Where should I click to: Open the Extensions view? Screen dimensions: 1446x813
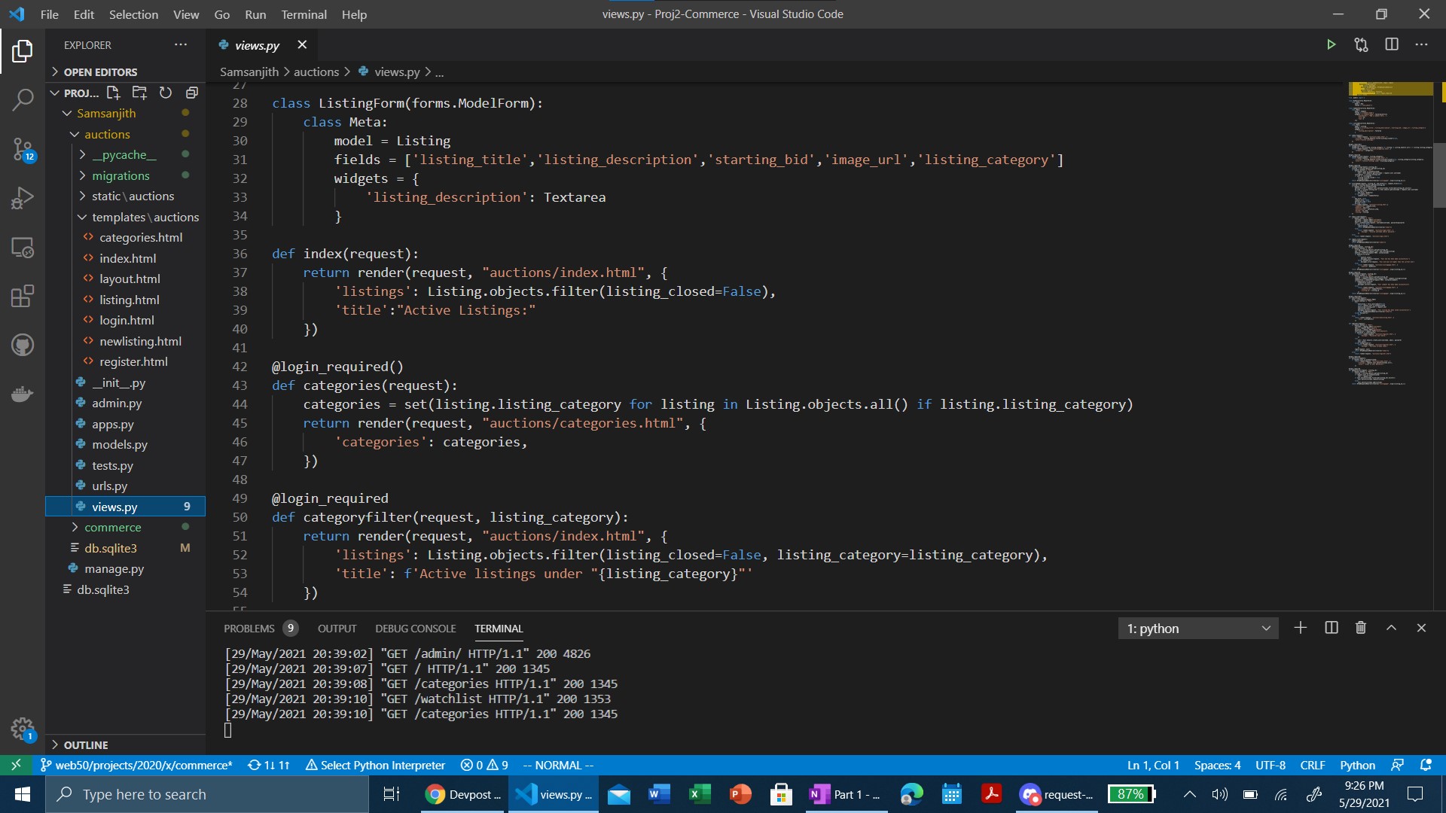(23, 296)
